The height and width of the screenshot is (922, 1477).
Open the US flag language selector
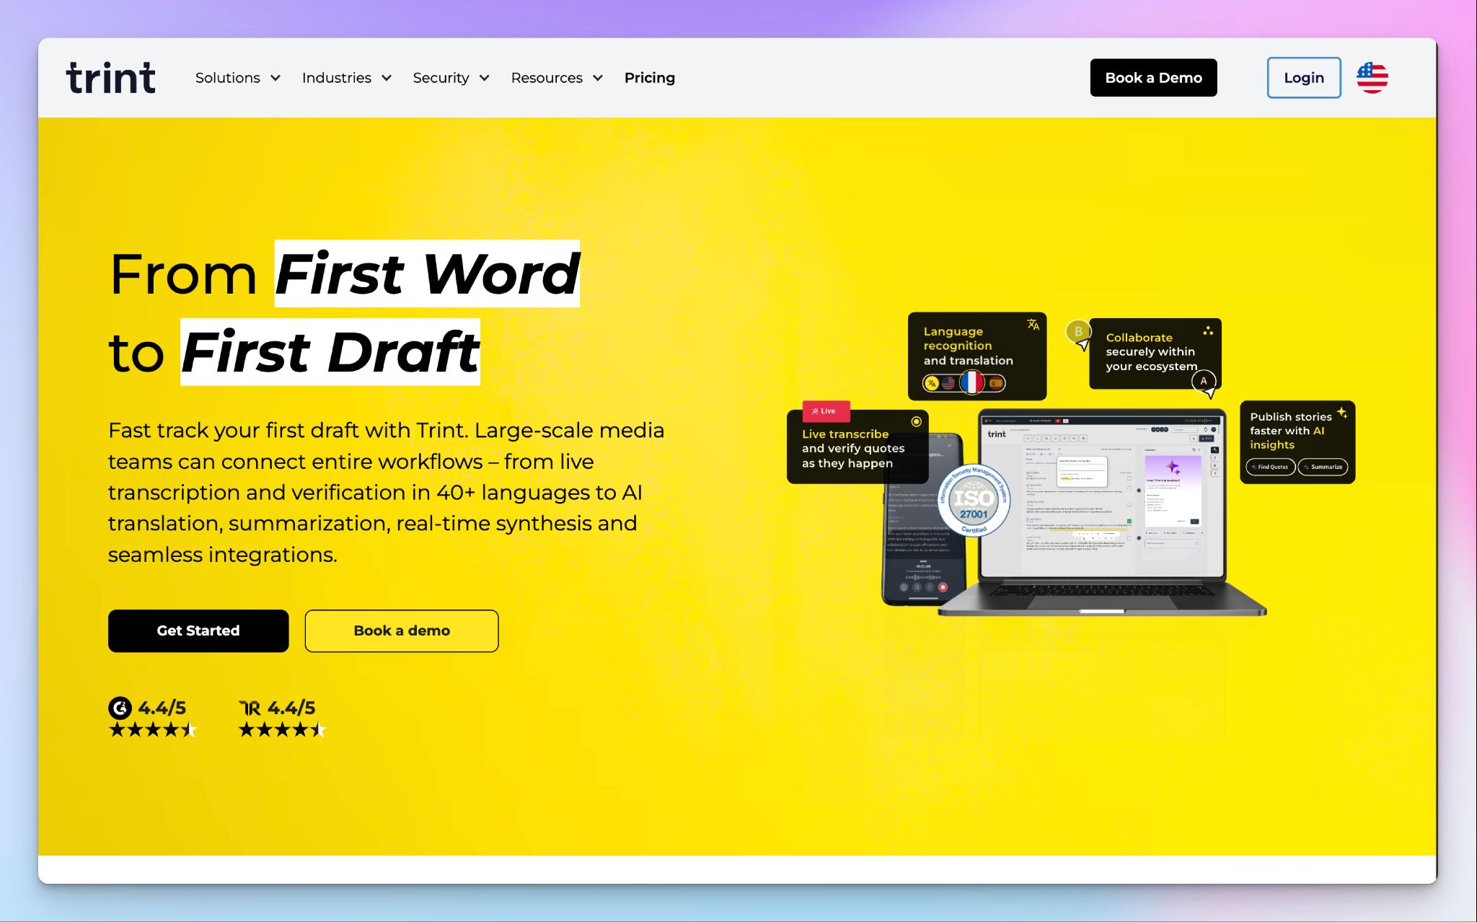pos(1372,78)
